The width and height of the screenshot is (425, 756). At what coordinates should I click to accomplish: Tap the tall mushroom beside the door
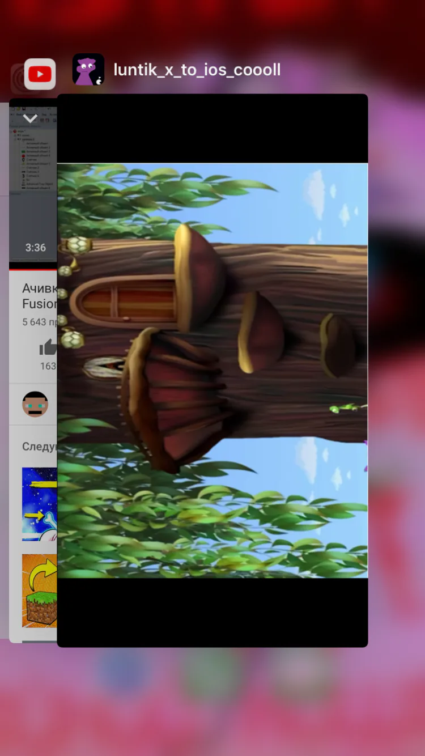point(199,278)
